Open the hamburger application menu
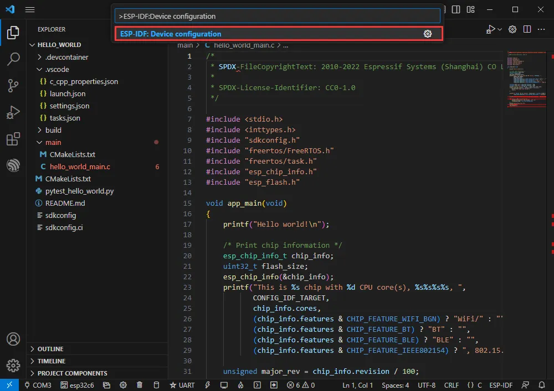This screenshot has width=554, height=391. [x=30, y=9]
